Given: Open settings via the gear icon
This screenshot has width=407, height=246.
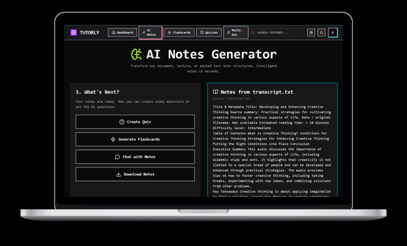Looking at the screenshot, I should 311,33.
